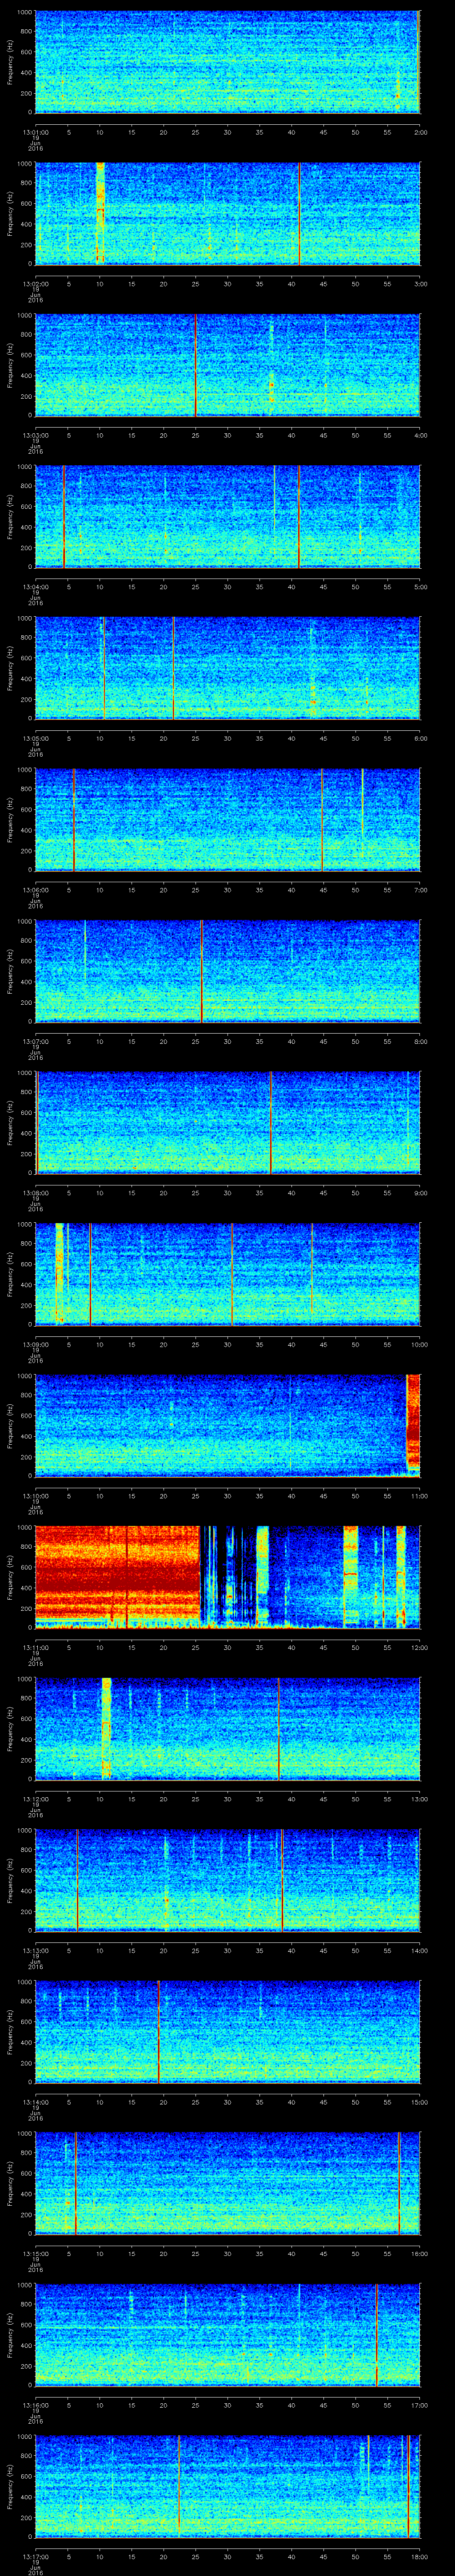Click the '13:01:00' start time label
This screenshot has width=455, height=2576.
36,131
